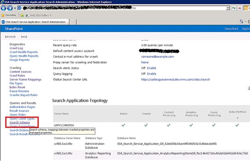Open Query Rules link
The height and width of the screenshot is (161, 250).
click(x=17, y=115)
